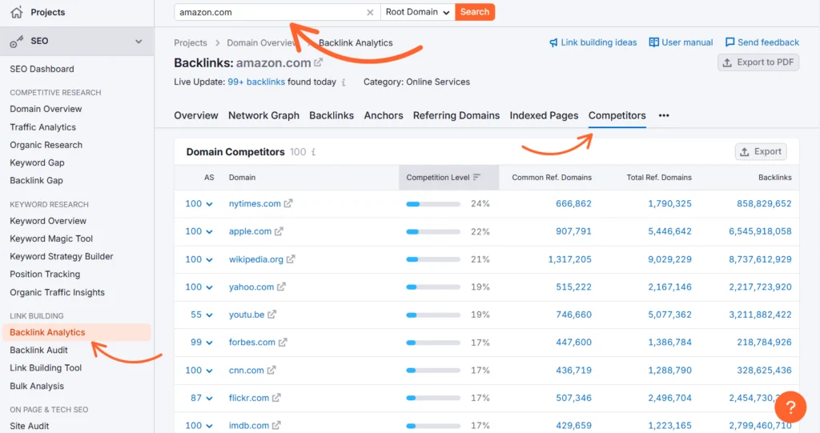Collapse the SEO sidebar section

point(139,42)
